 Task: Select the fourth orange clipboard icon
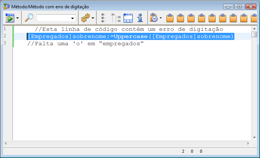tap(202, 18)
